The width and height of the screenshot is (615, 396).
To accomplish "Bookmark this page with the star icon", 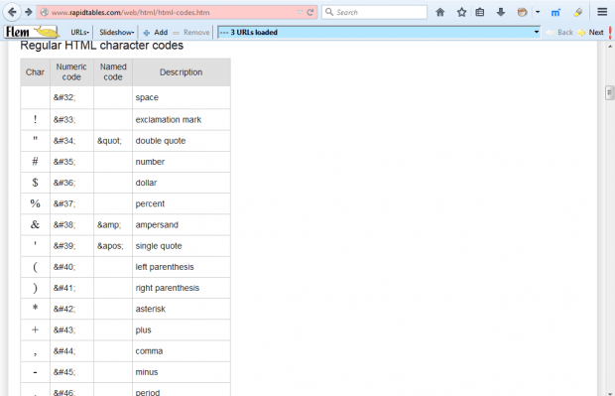I will pos(461,12).
